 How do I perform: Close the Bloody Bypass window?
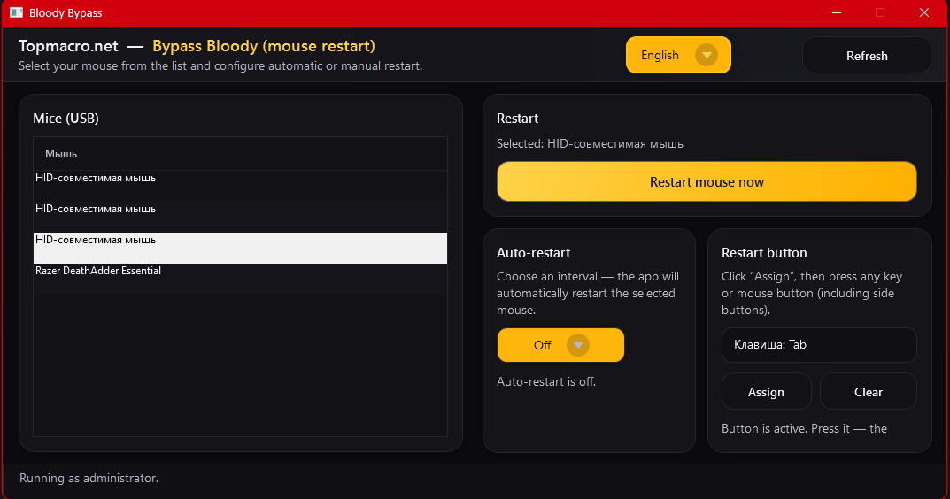click(x=923, y=13)
